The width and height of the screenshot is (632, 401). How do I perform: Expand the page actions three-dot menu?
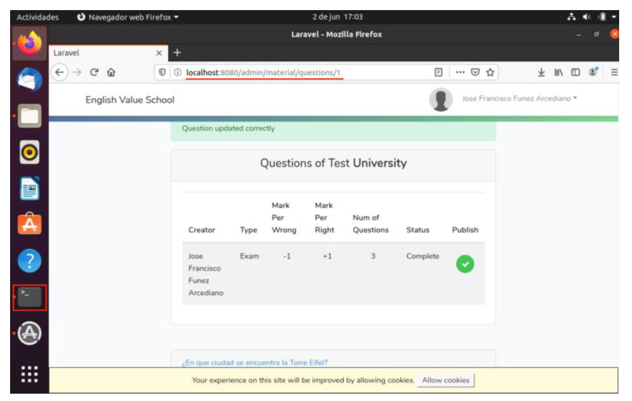(x=460, y=72)
